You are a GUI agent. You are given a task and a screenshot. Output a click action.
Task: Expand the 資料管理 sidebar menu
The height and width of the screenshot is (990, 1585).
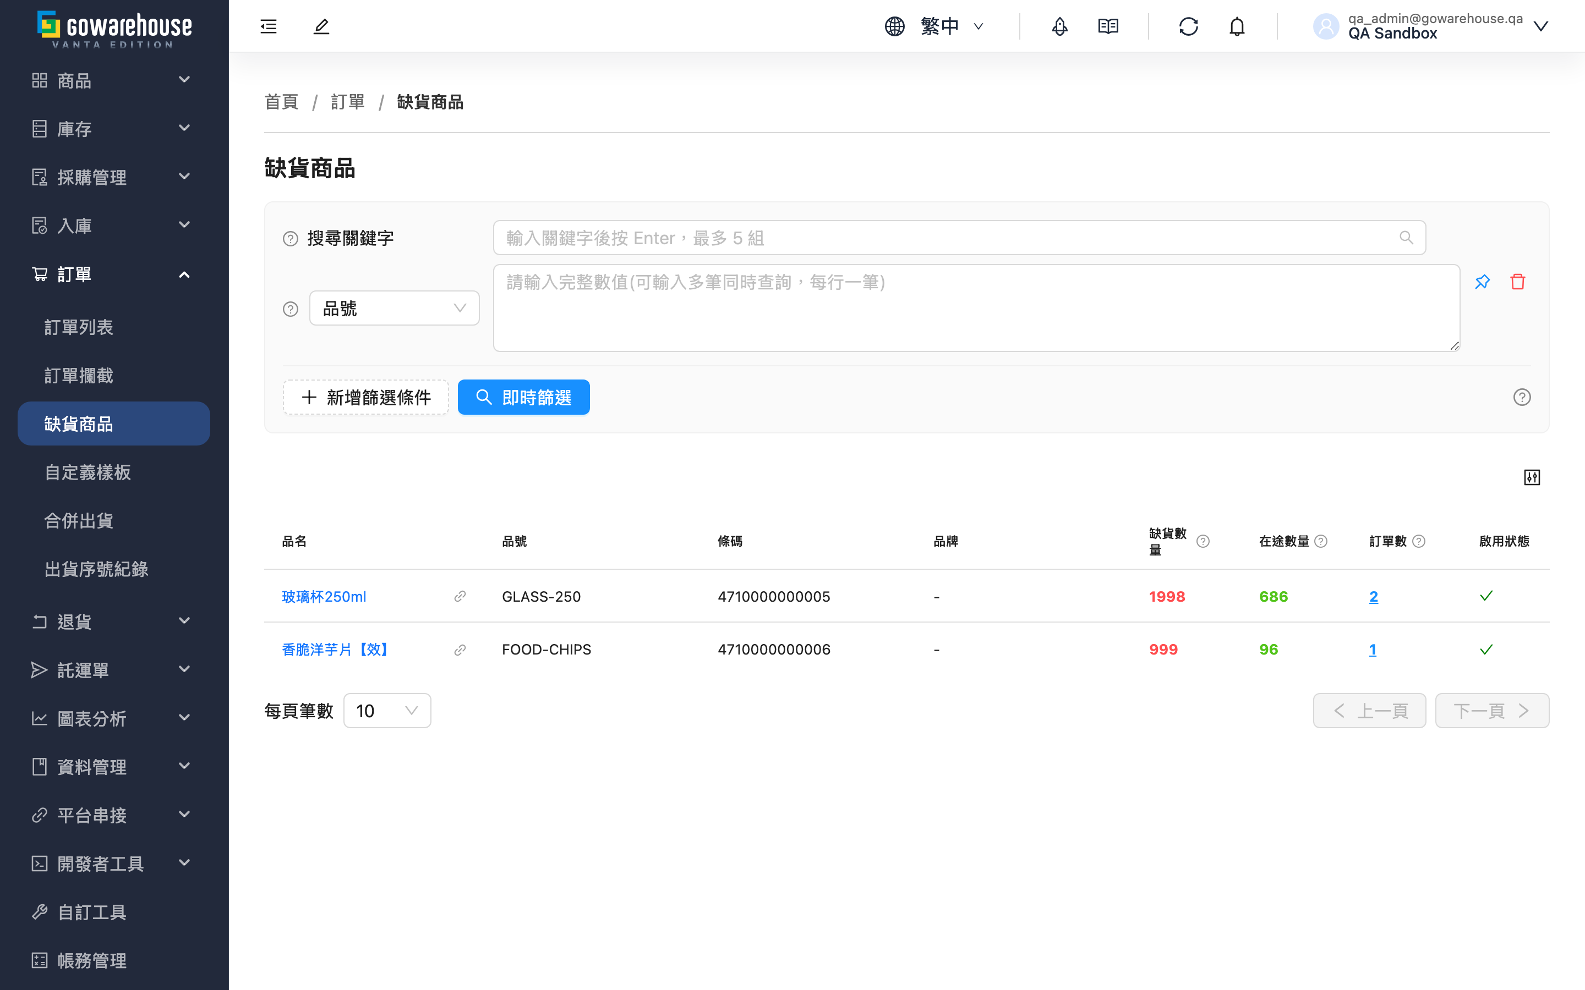[x=114, y=766]
